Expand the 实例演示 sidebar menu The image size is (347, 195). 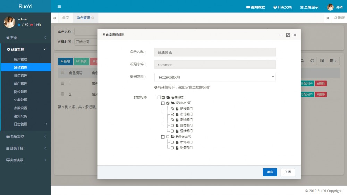click(x=25, y=160)
